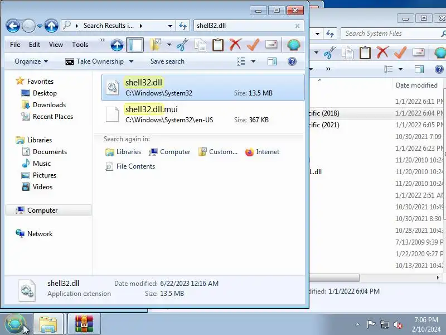
Task: Click WinRAR on the taskbar
Action: pyautogui.click(x=84, y=324)
